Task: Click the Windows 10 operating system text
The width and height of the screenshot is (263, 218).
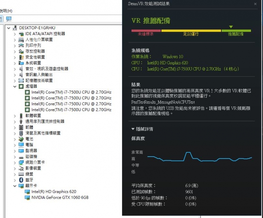Action: [x=173, y=57]
